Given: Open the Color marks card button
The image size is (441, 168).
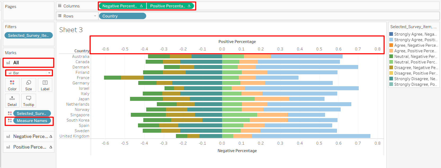Looking at the screenshot, I should click(x=12, y=85).
